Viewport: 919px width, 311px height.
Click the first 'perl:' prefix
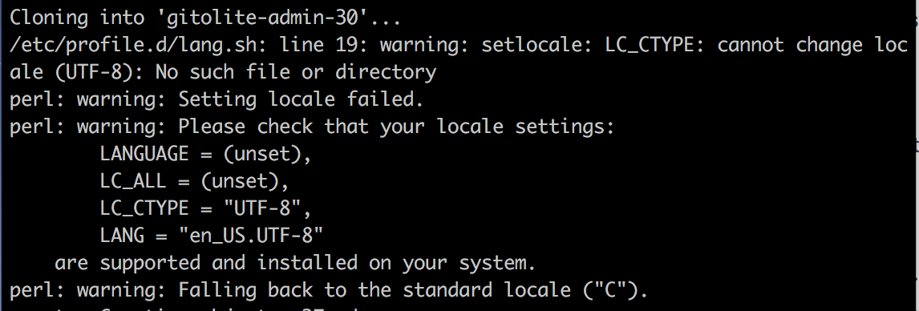[38, 100]
